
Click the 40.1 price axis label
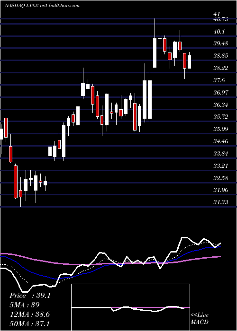219,32
